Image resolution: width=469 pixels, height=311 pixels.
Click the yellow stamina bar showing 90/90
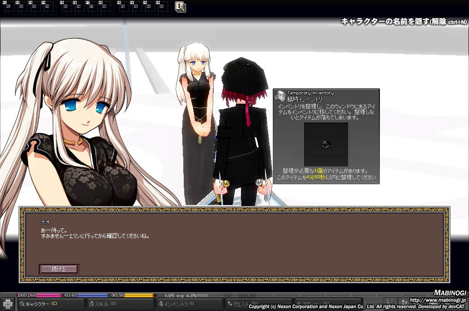(x=132, y=295)
